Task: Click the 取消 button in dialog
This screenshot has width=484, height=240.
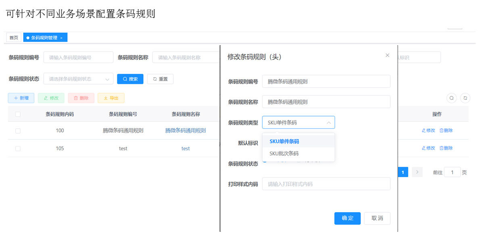Action: coord(377,218)
